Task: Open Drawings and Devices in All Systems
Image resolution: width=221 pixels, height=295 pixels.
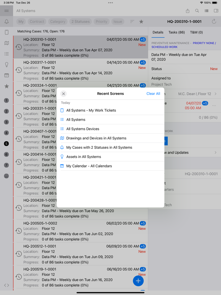Action: point(110,138)
